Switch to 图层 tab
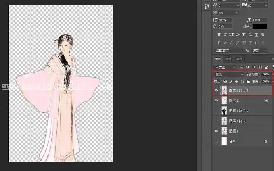This screenshot has height=171, width=274. pyautogui.click(x=218, y=59)
